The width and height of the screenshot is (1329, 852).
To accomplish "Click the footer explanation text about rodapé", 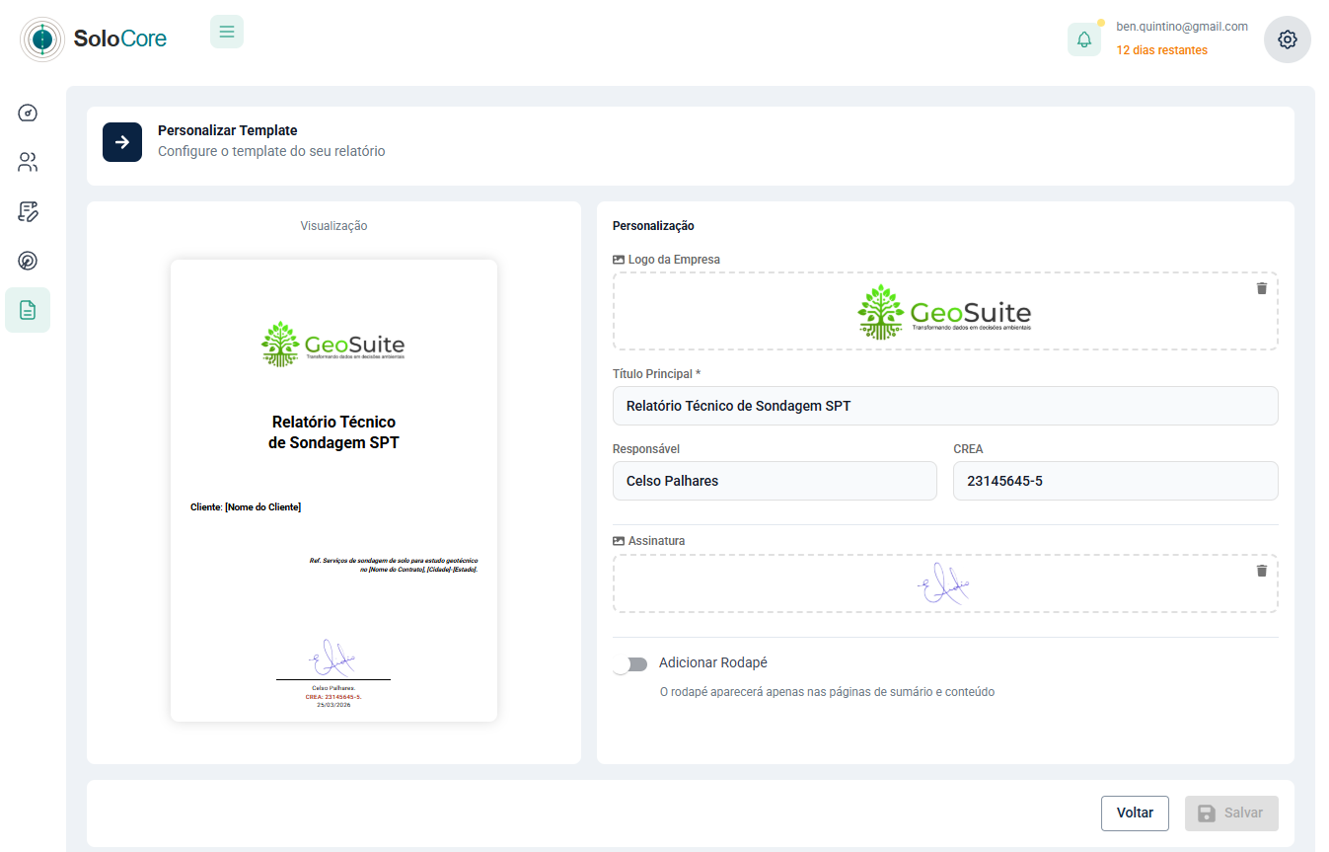I will pyautogui.click(x=827, y=692).
